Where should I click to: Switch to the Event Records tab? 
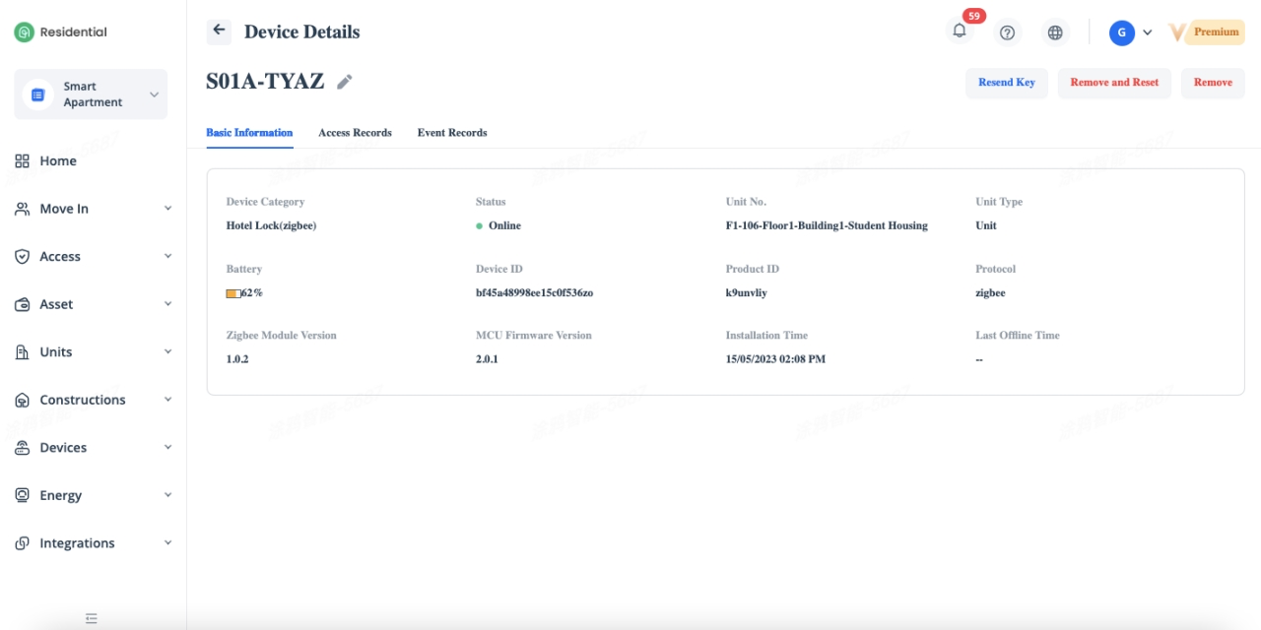click(451, 133)
